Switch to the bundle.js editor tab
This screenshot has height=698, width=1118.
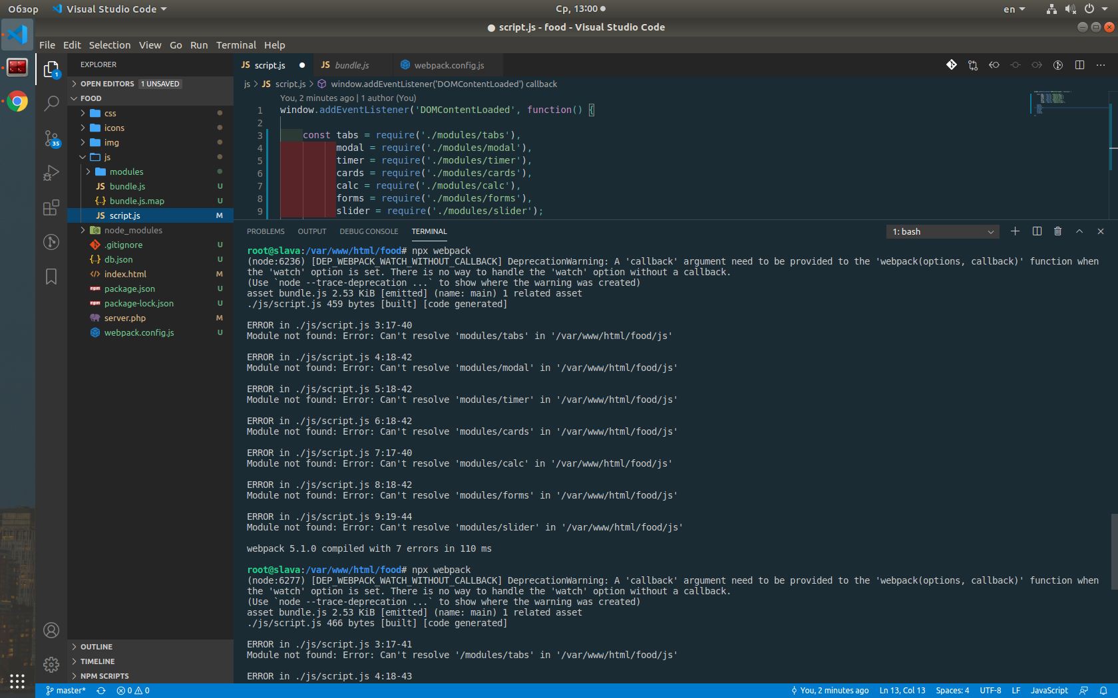pos(351,65)
